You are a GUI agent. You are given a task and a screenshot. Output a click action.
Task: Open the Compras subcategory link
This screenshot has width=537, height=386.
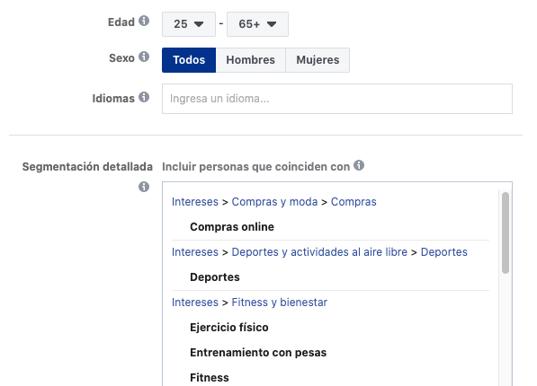click(x=354, y=202)
